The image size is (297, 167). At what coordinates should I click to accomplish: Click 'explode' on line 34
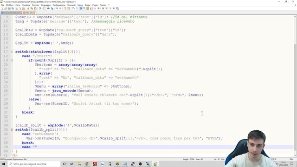55,125
